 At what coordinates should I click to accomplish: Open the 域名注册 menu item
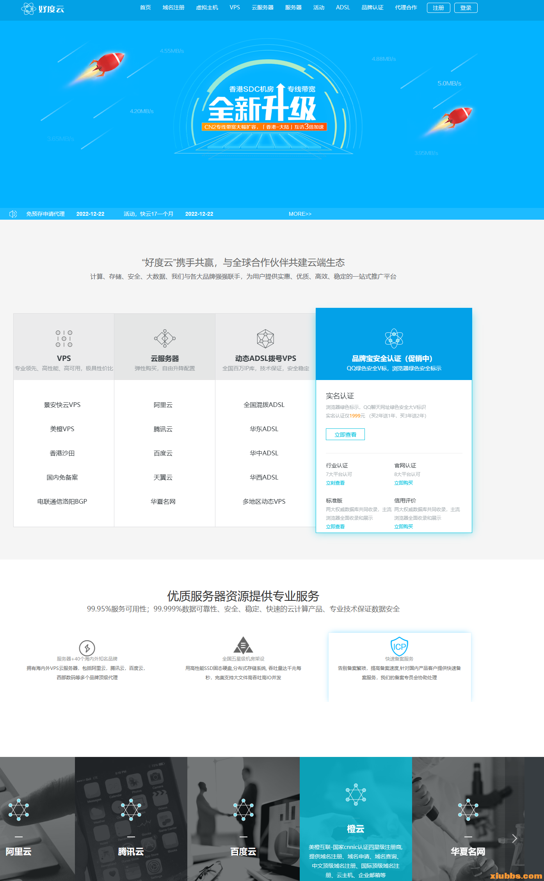click(173, 7)
